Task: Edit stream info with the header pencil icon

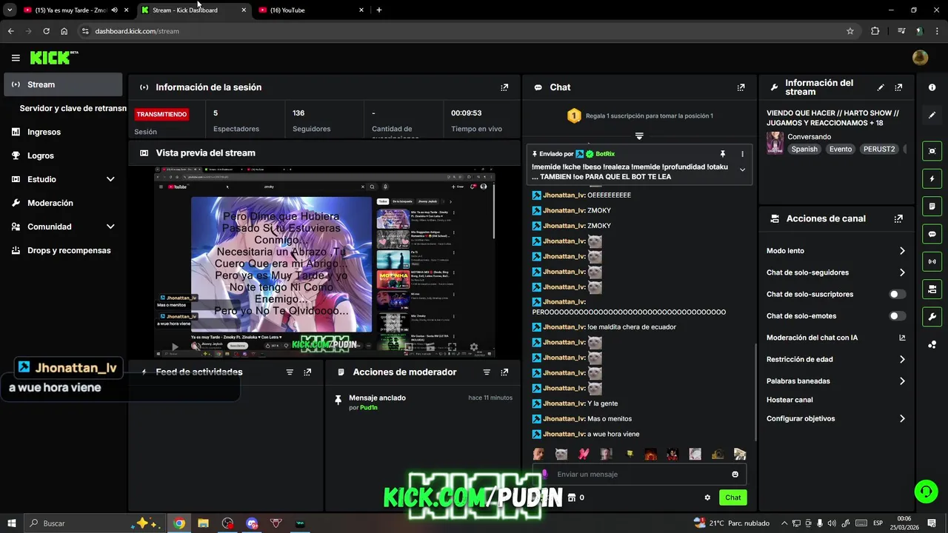Action: coord(881,87)
